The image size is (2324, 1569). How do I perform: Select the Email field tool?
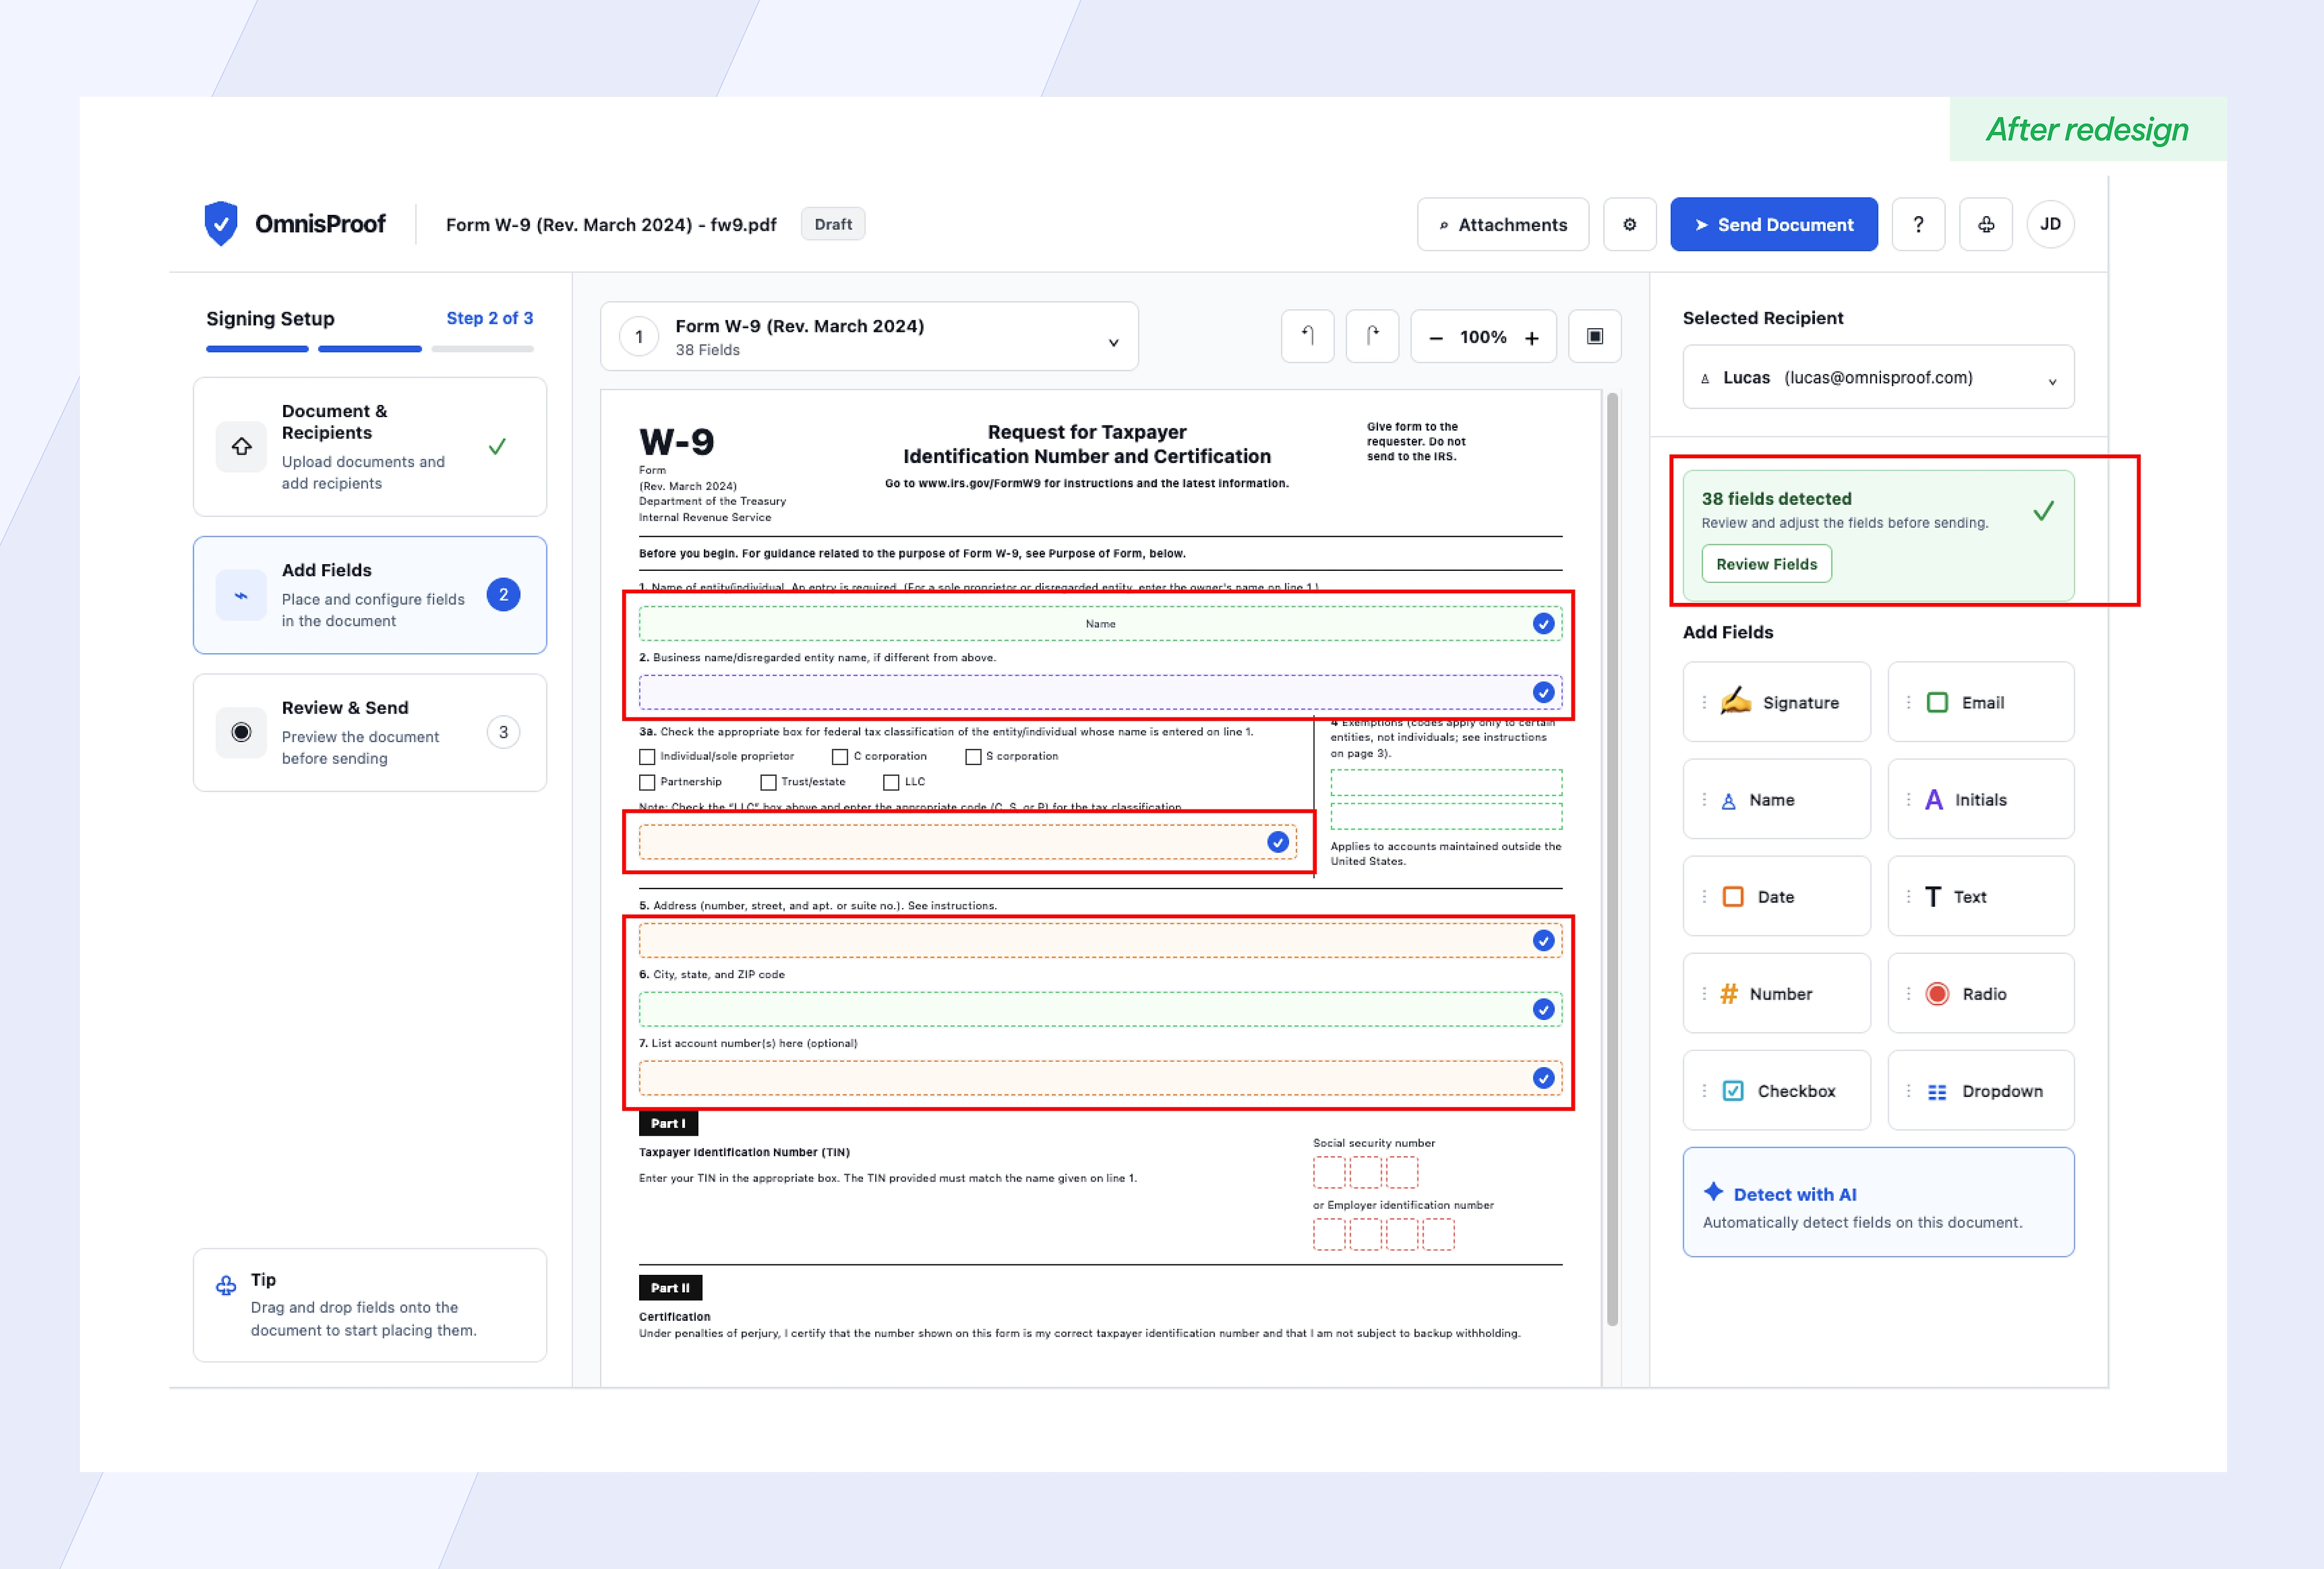[x=1980, y=702]
